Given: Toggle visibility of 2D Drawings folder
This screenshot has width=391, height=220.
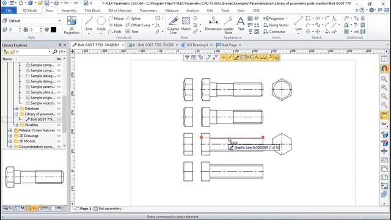Looking at the screenshot, I should [59, 136].
